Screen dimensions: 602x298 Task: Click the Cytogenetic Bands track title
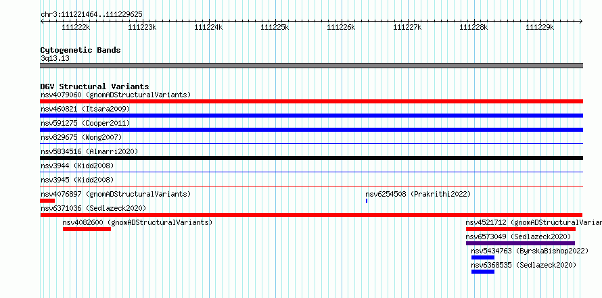pyautogui.click(x=80, y=50)
